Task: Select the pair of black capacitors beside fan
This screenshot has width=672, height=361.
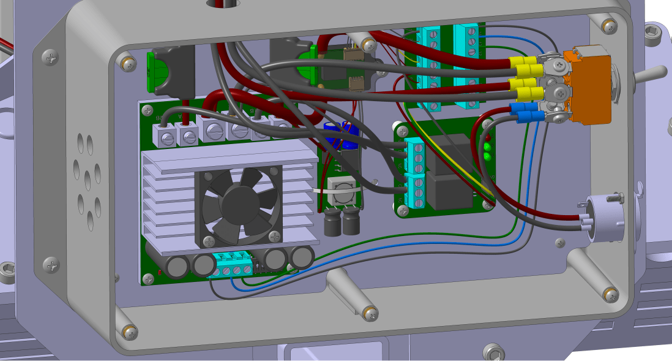Action: point(342,222)
